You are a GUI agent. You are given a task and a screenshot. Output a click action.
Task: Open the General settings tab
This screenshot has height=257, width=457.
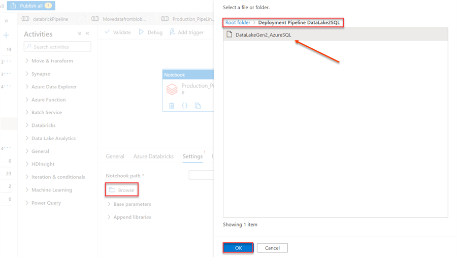click(115, 156)
